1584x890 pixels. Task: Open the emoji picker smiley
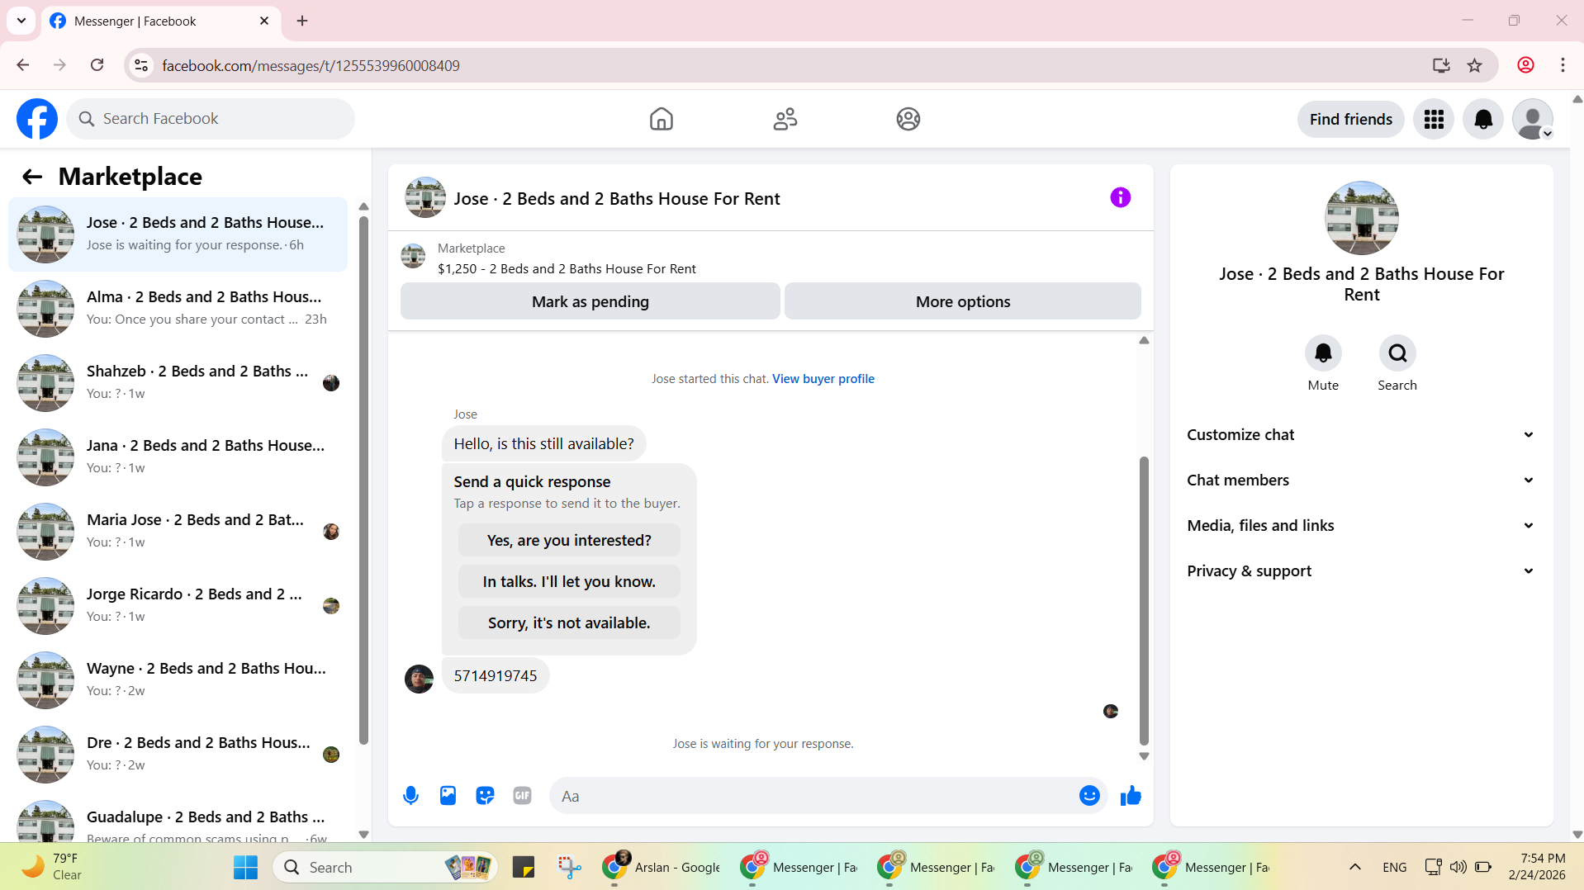point(1089,796)
